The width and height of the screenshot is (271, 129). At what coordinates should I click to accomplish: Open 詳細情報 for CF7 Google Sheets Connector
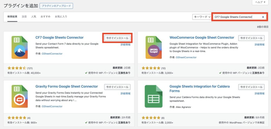pos(125,45)
